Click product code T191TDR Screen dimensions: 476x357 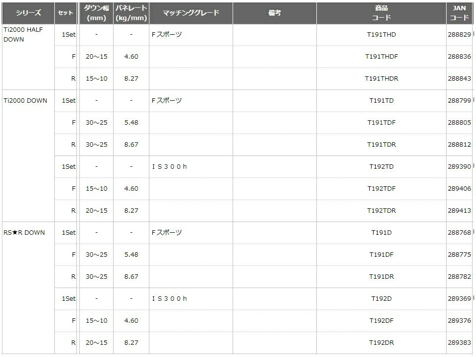coord(381,145)
